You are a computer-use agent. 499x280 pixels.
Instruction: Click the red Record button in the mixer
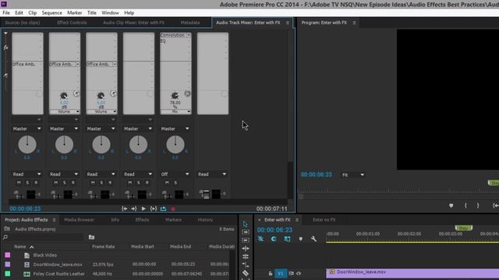click(173, 209)
